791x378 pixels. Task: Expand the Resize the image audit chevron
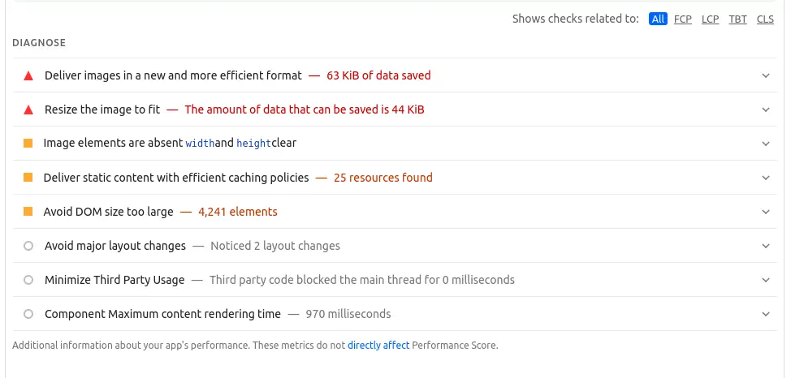765,110
